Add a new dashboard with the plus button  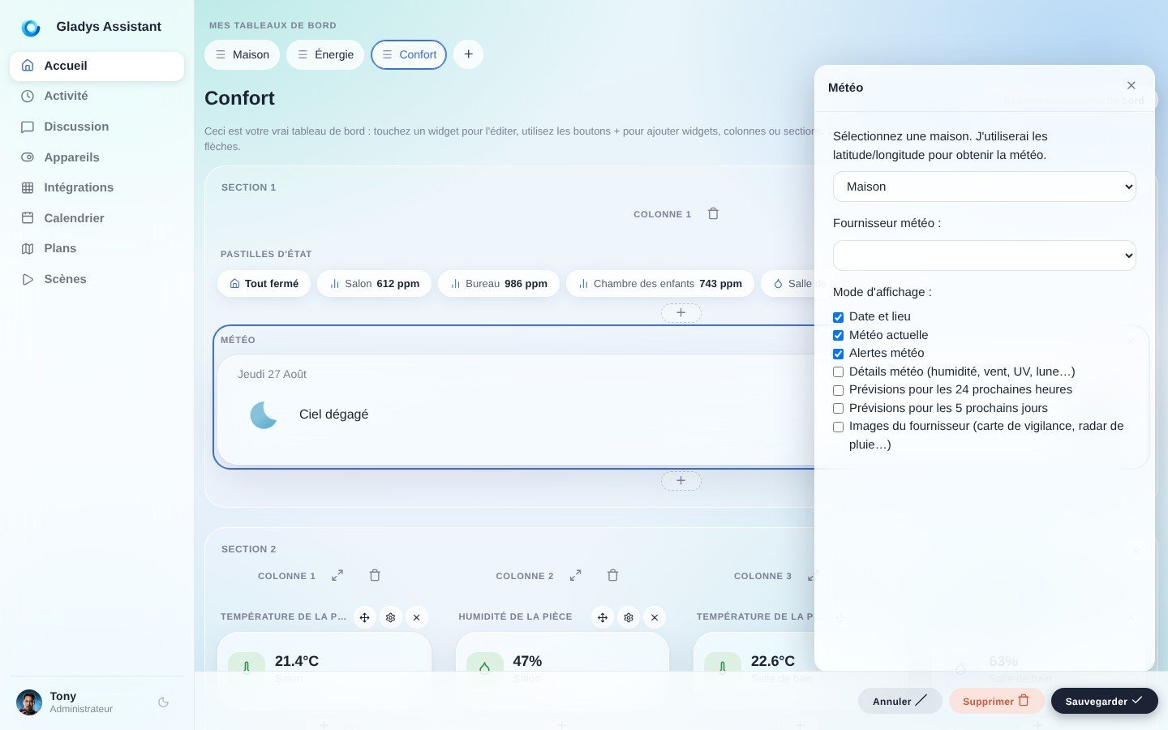tap(468, 54)
